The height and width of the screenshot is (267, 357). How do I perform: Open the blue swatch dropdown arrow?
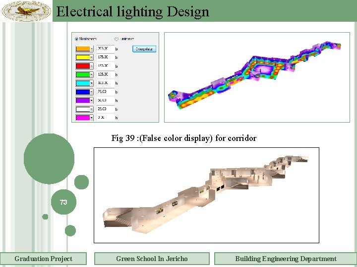click(92, 92)
